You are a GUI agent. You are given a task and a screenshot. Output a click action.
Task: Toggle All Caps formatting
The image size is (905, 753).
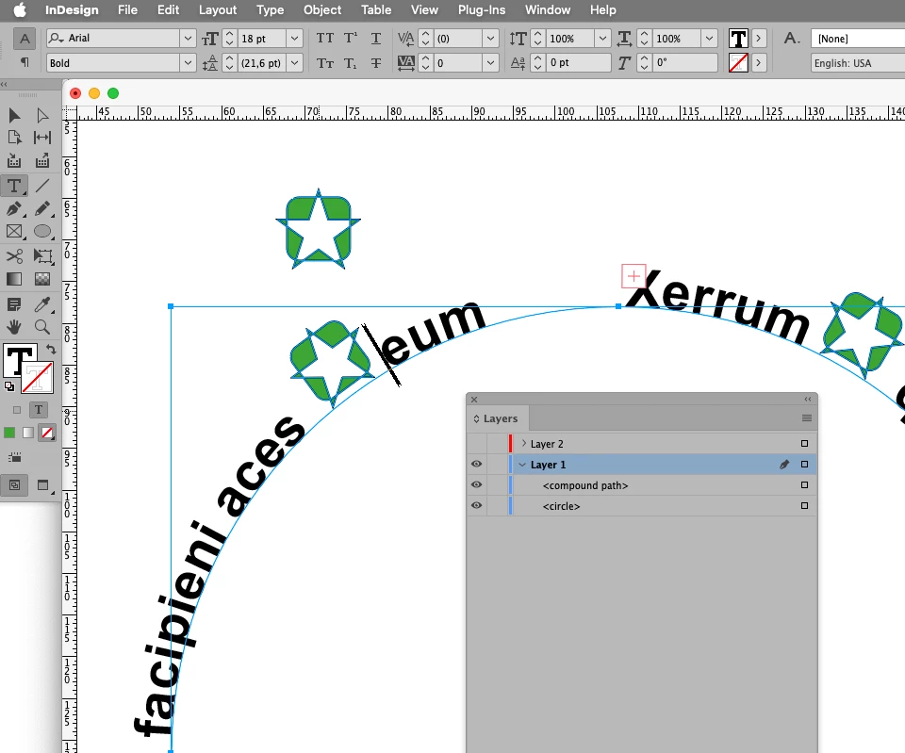coord(325,38)
